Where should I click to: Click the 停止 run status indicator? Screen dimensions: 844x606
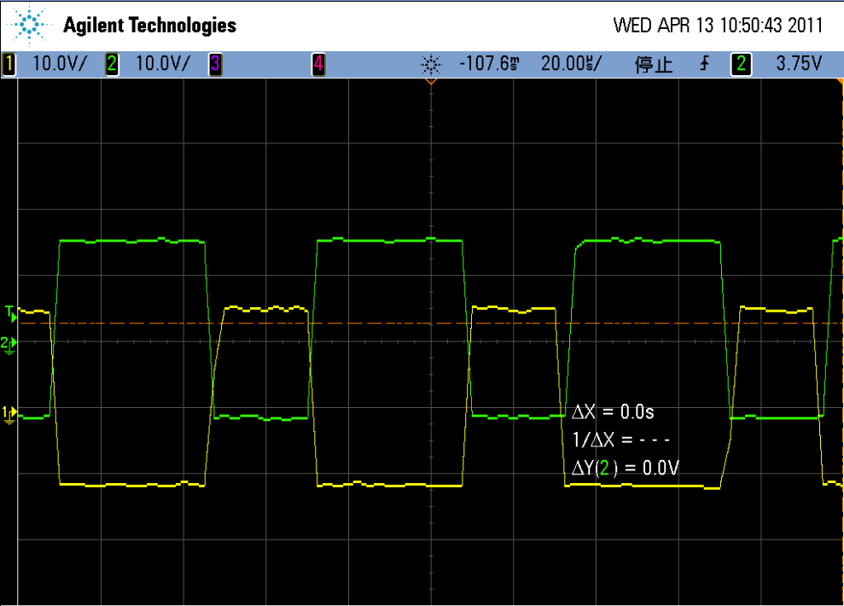click(x=653, y=65)
